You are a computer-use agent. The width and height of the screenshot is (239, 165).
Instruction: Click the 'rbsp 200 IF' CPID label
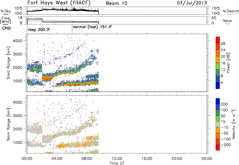(x=39, y=29)
